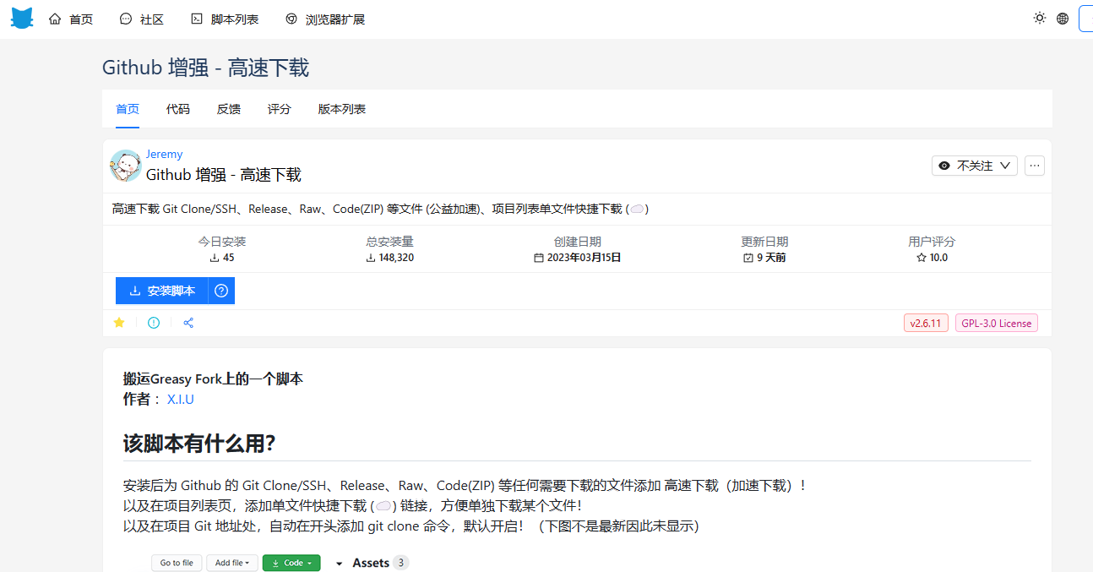Viewport: 1093px width, 572px height.
Task: Click Jeremy's avatar image
Action: tap(125, 166)
